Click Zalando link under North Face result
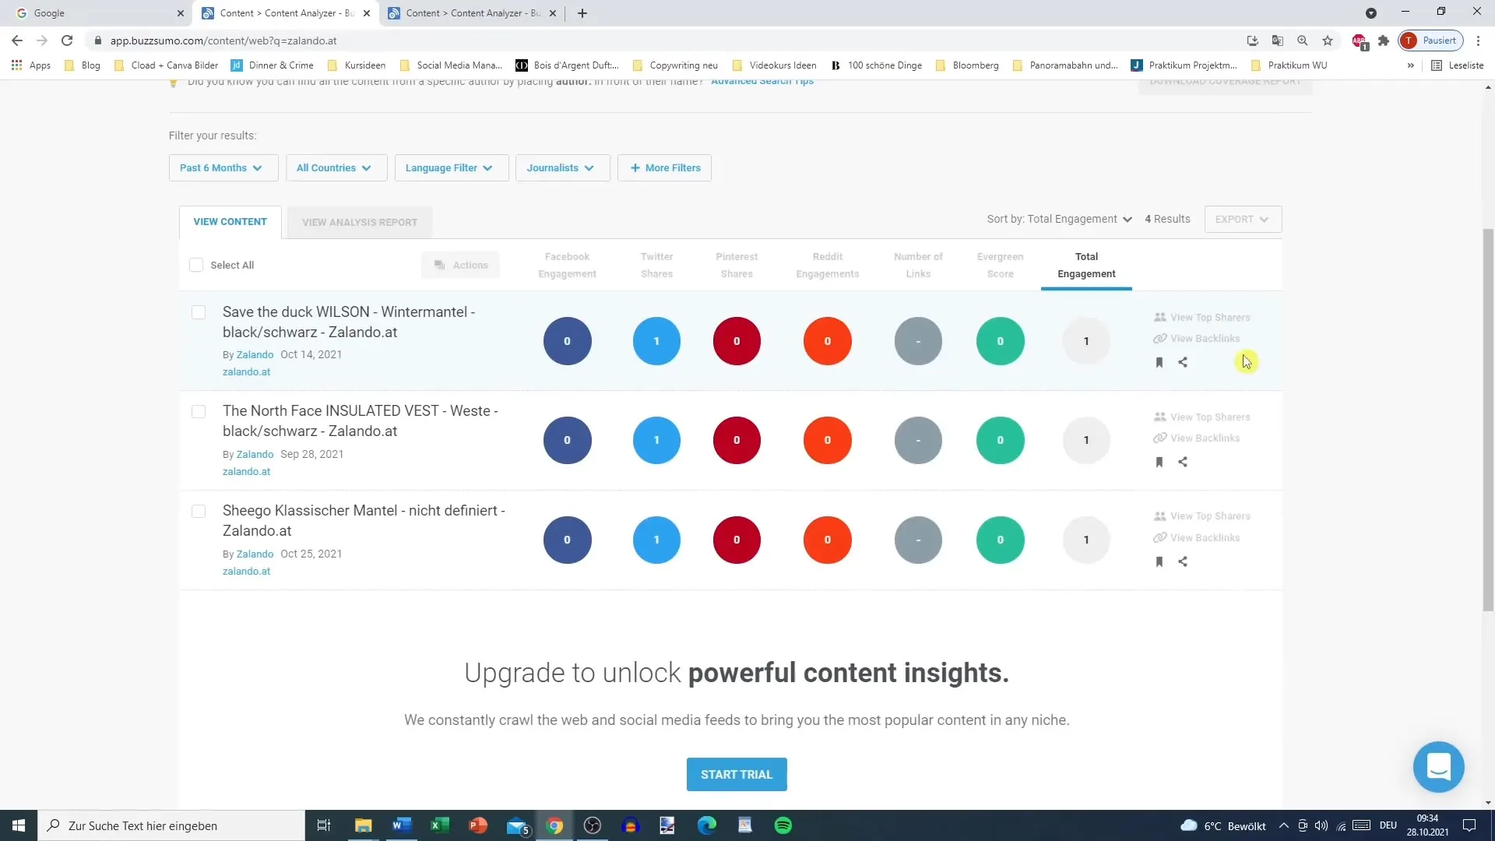This screenshot has height=841, width=1495. coord(255,453)
